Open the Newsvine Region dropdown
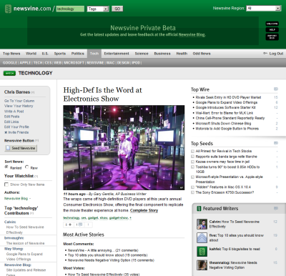Image resolution: width=286 pixels, height=276 pixels. pos(264,9)
